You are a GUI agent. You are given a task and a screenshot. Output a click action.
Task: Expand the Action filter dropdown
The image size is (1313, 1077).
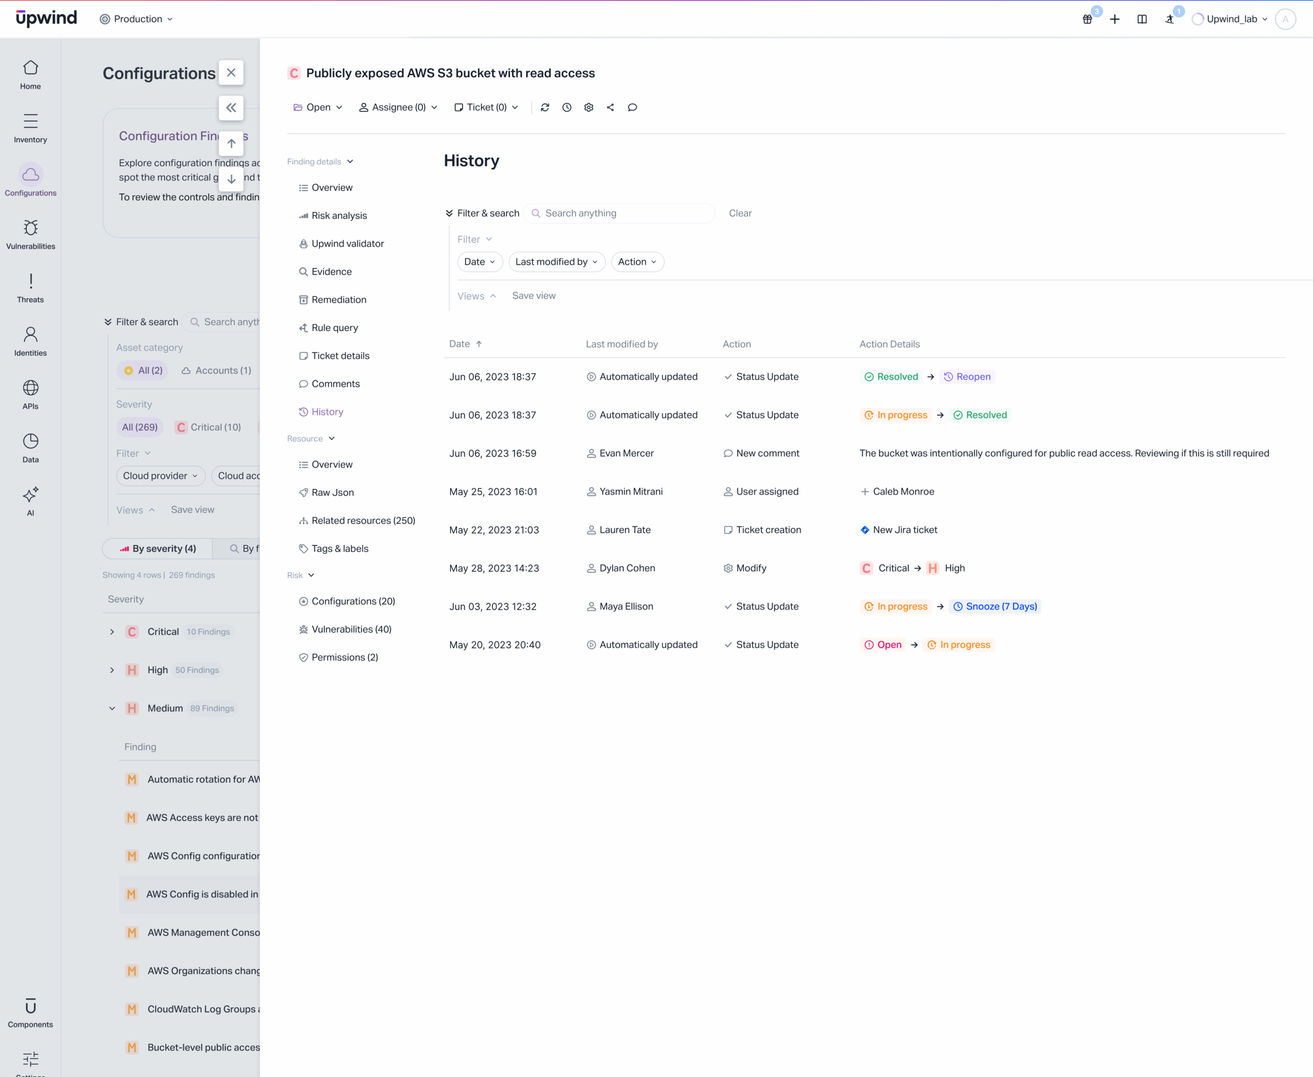(637, 262)
